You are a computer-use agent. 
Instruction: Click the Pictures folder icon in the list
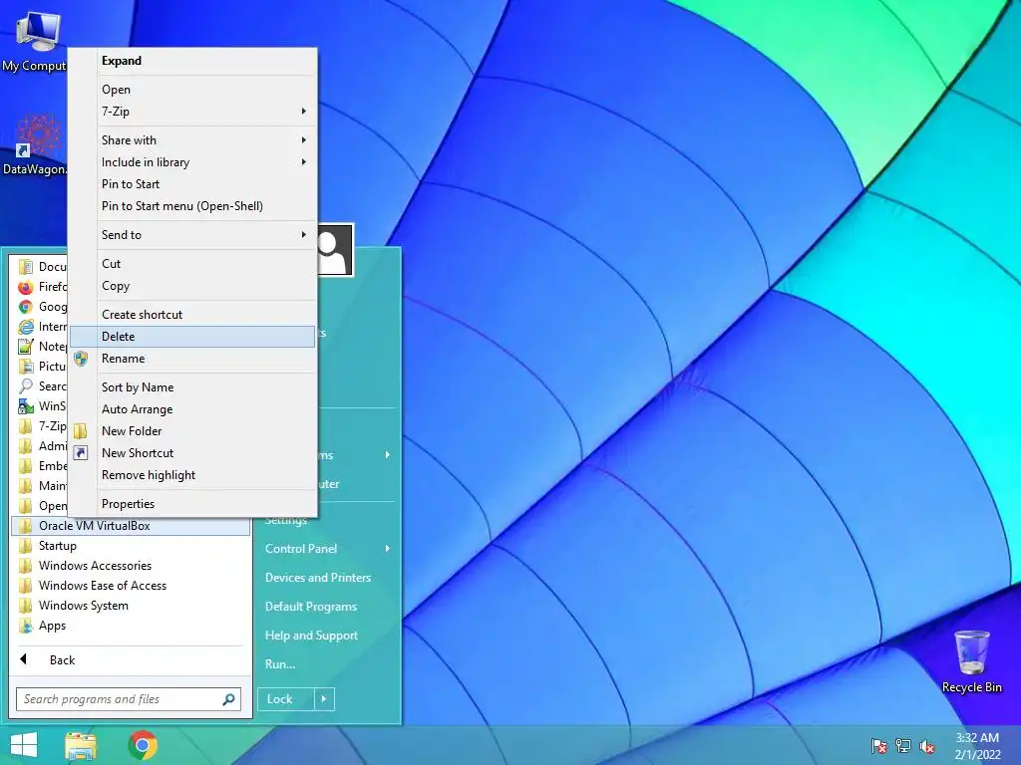point(25,367)
